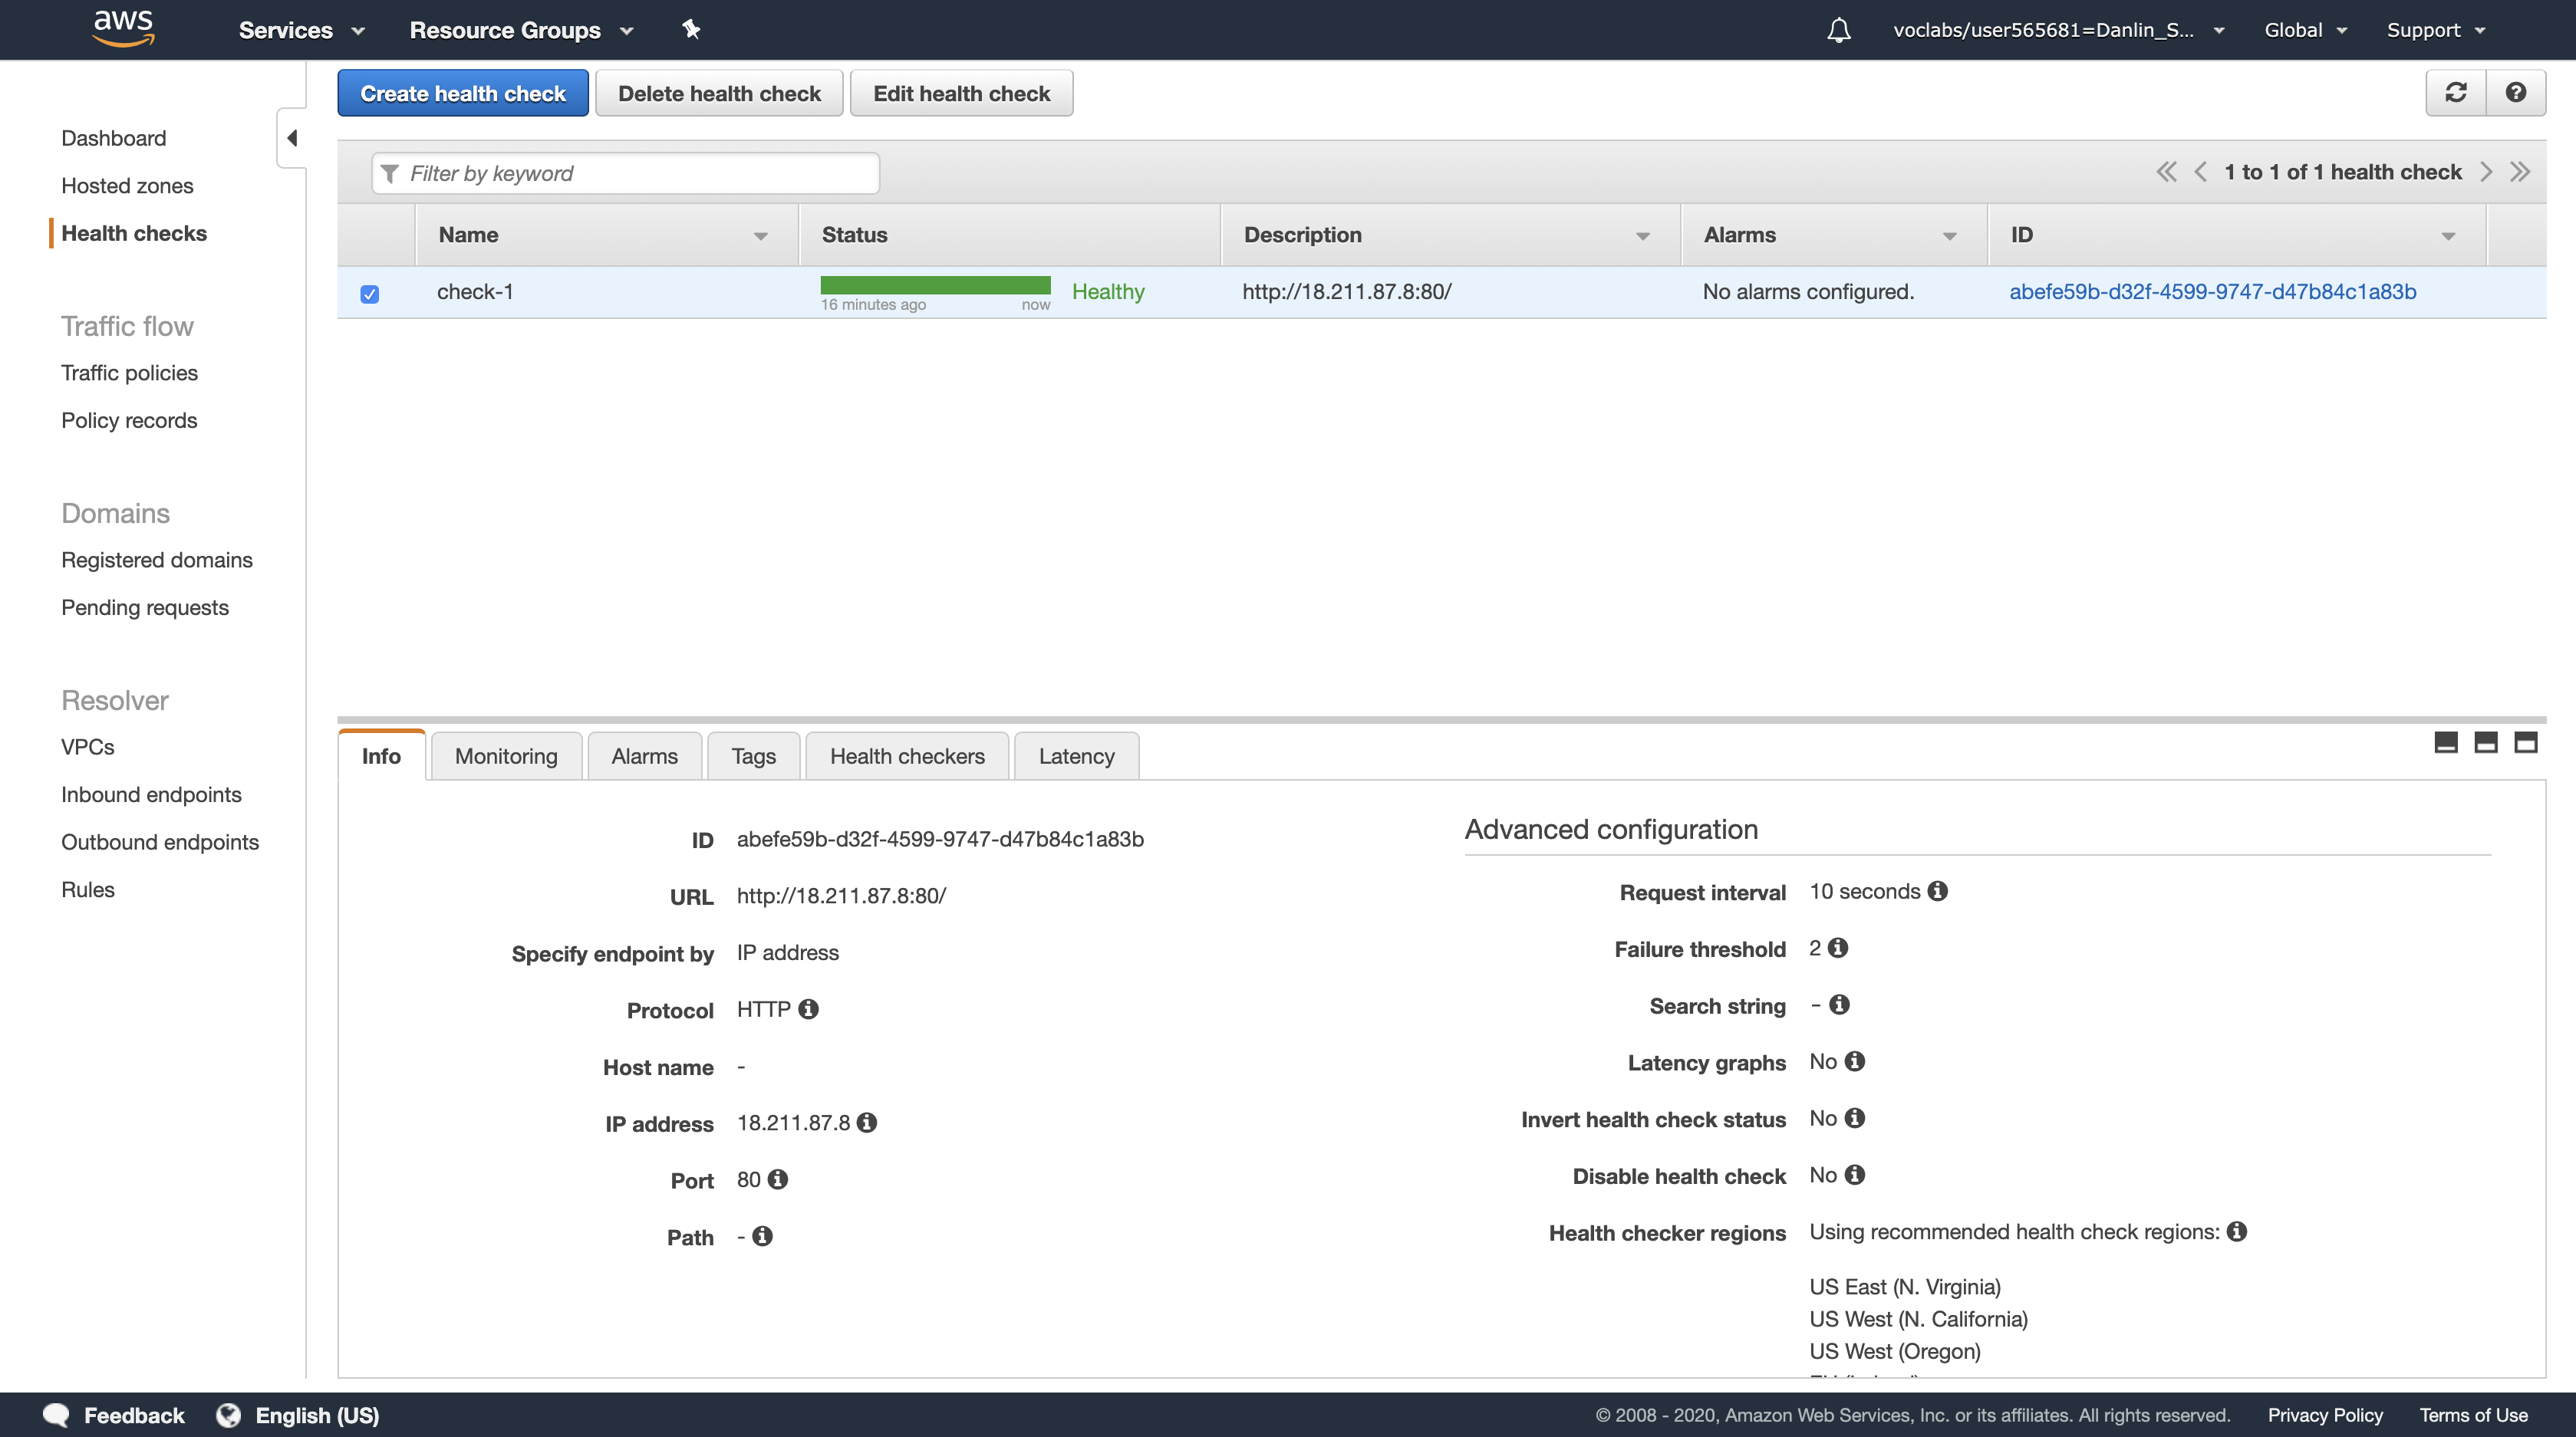Open the health check ID link in table
This screenshot has height=1437, width=2576.
2212,292
